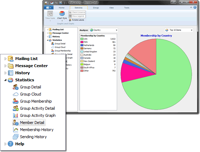The width and height of the screenshot is (200, 152).
Task: Select the Statistics ribbon tab
Action: click(x=79, y=8)
